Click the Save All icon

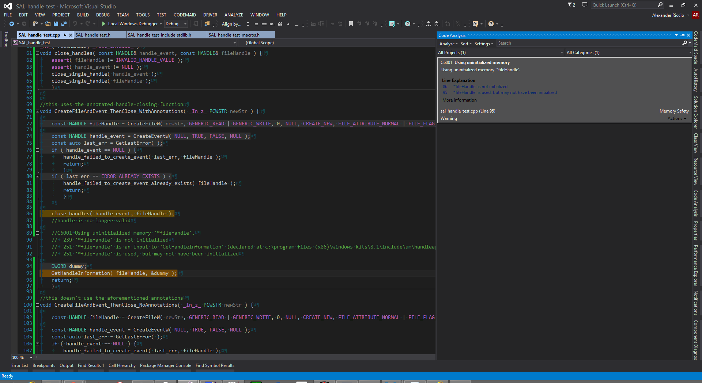pos(64,24)
